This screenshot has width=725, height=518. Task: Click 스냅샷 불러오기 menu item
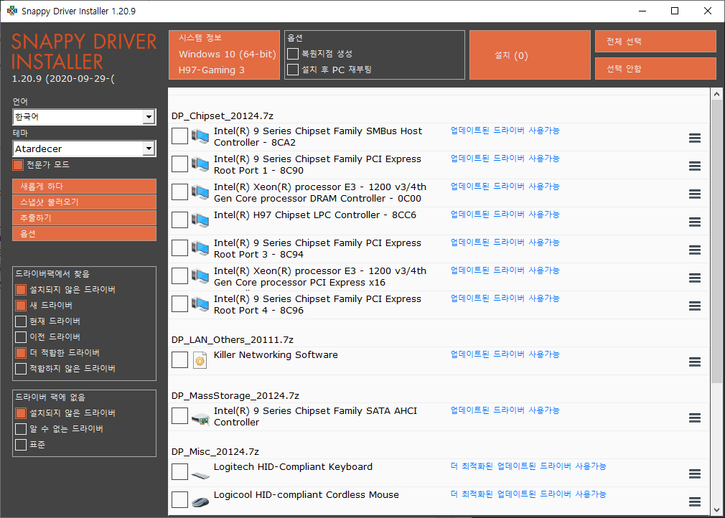click(x=84, y=202)
